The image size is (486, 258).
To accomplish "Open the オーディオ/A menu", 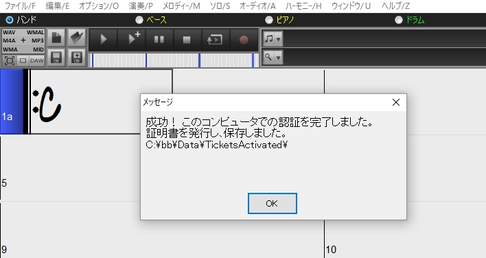I will pos(258,6).
